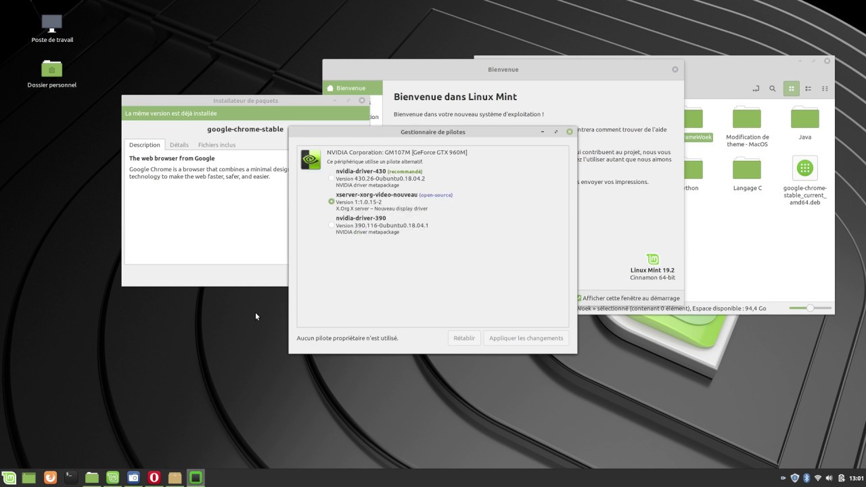Launch Firefox from the taskbar
Image resolution: width=866 pixels, height=487 pixels.
click(50, 478)
